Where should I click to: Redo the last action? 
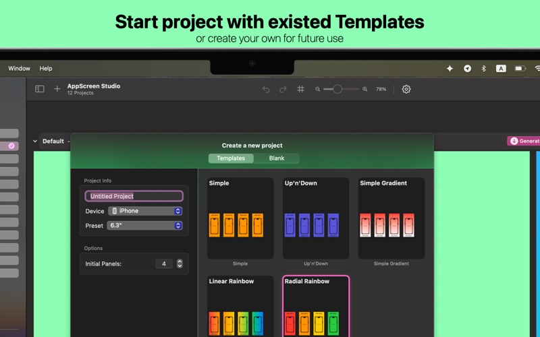283,90
